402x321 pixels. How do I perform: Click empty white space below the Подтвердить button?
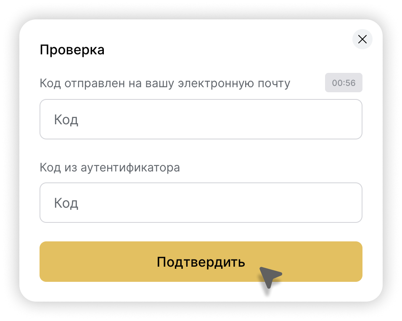pyautogui.click(x=154, y=292)
